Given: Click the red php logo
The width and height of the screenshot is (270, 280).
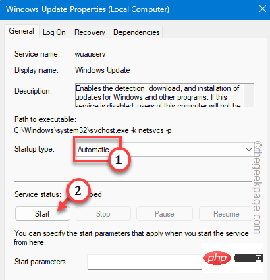Looking at the screenshot, I should pyautogui.click(x=217, y=258).
